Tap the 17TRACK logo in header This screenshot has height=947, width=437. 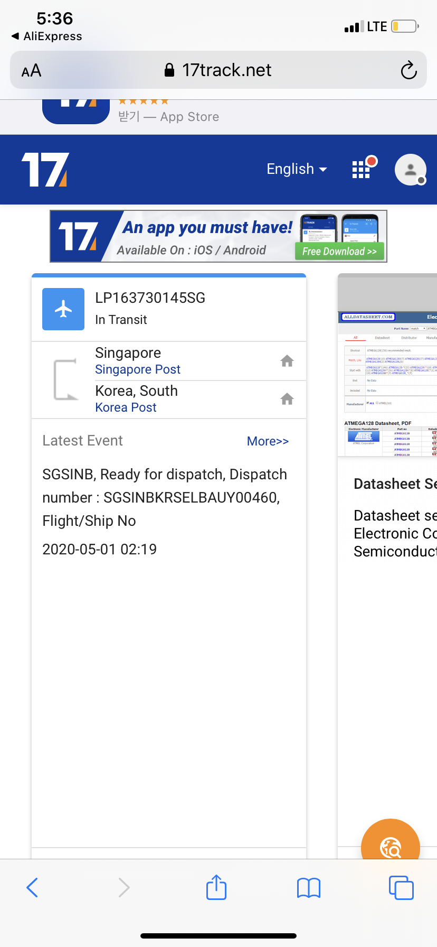[x=45, y=170]
